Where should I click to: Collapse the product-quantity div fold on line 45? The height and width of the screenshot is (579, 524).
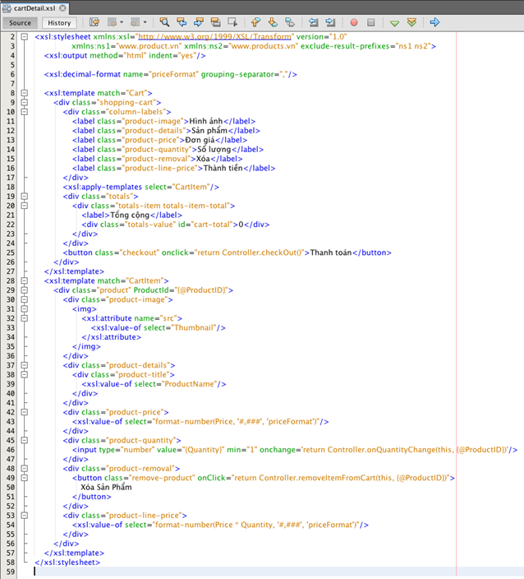pyautogui.click(x=25, y=440)
